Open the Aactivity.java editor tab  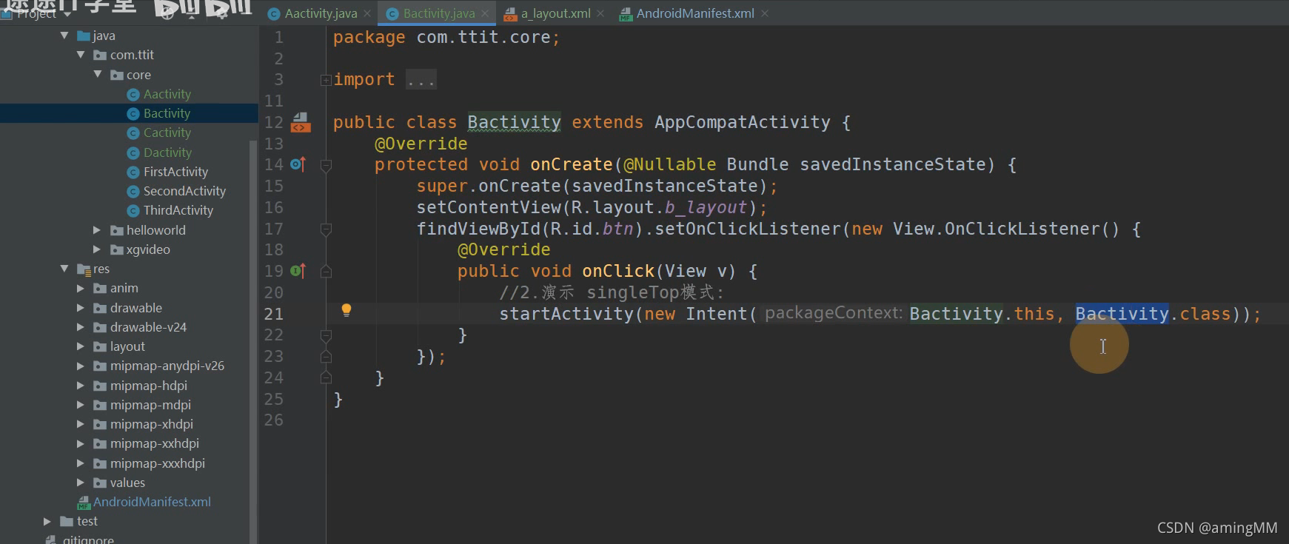coord(321,13)
